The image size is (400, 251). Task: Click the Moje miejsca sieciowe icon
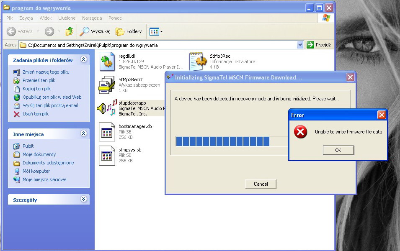tap(17, 179)
